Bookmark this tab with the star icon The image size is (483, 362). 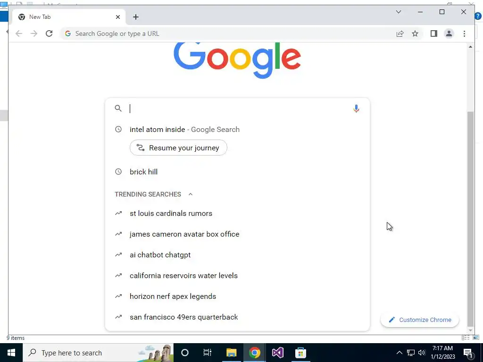tap(415, 33)
